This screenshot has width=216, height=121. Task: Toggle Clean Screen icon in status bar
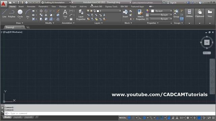209,118
